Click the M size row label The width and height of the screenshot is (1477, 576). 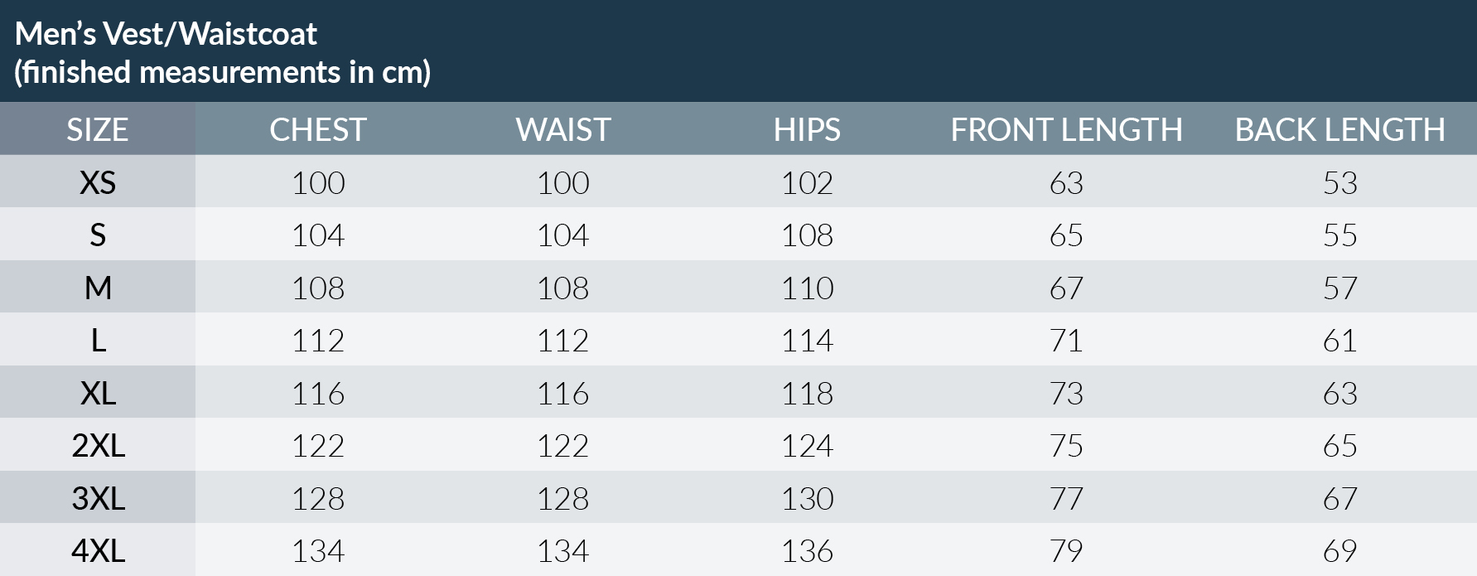(98, 288)
